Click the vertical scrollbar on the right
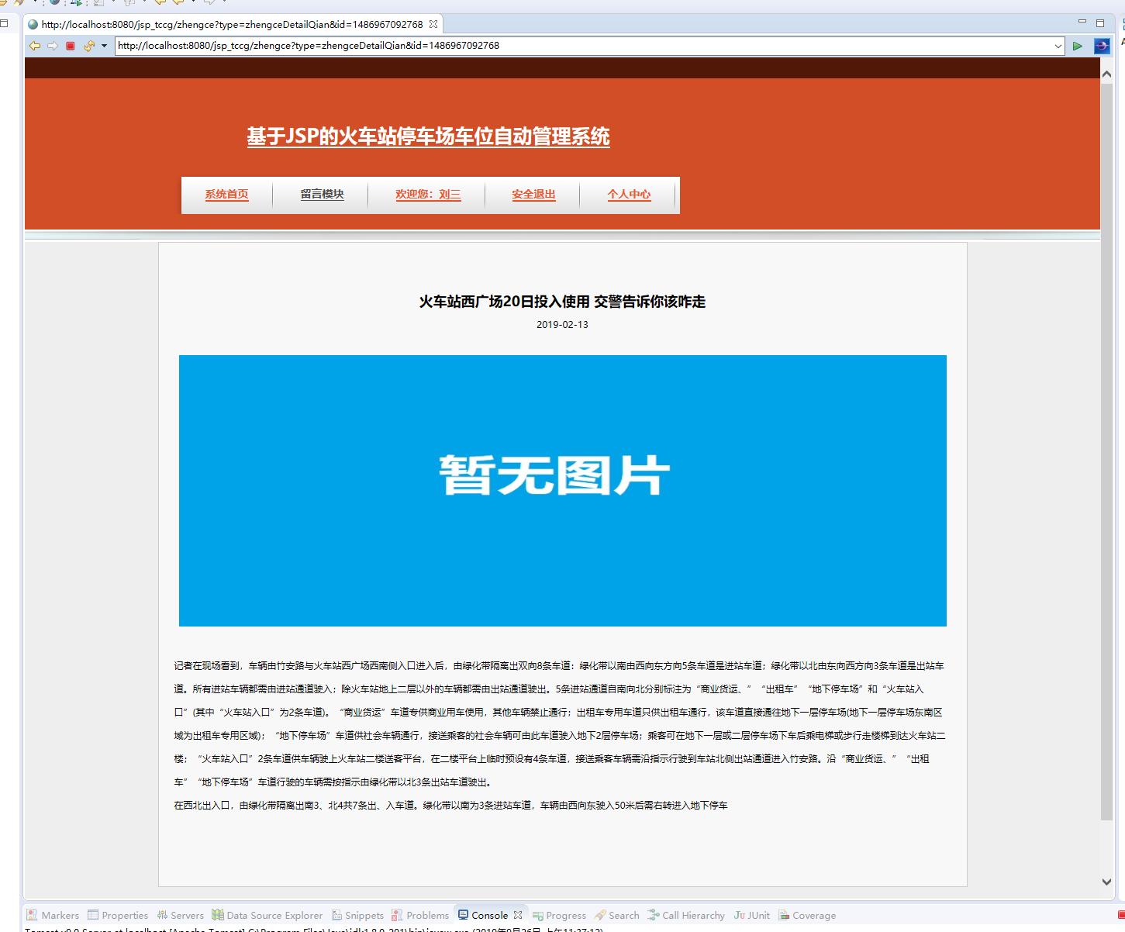1125x932 pixels. click(x=1108, y=465)
